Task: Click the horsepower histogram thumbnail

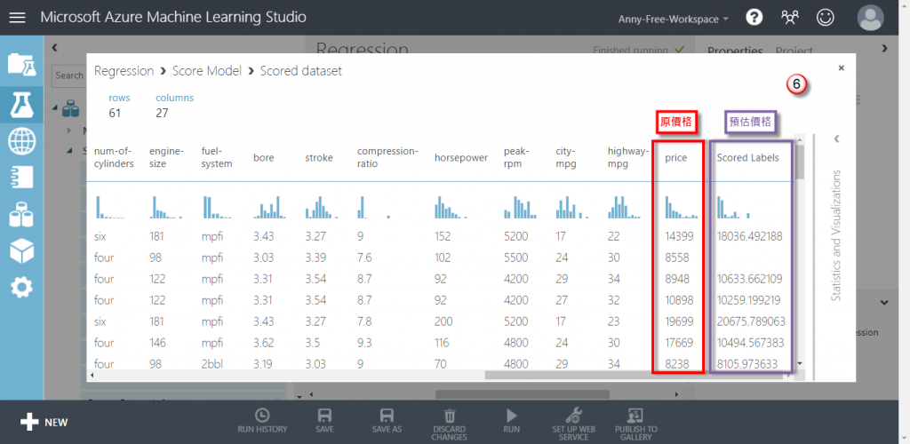Action: coord(451,207)
